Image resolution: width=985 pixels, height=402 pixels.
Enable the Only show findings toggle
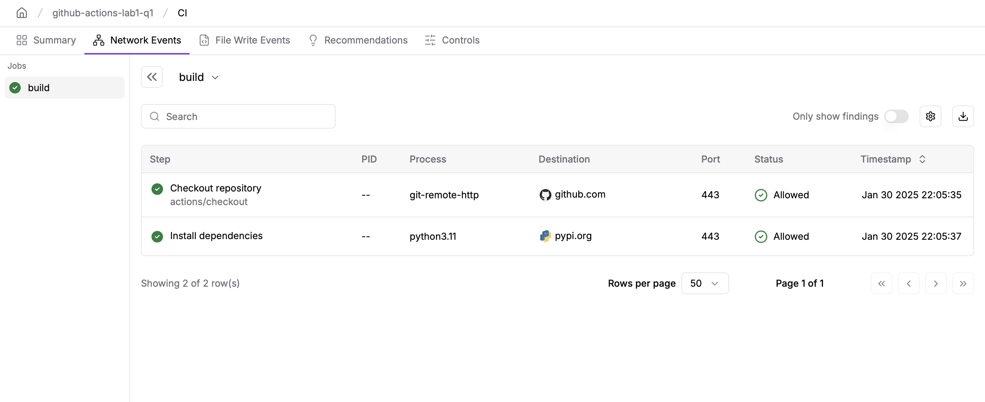tap(897, 116)
